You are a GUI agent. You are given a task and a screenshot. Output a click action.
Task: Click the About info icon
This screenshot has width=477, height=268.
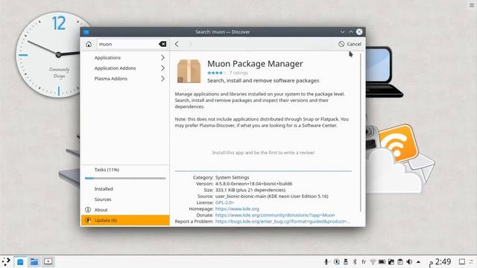(88, 210)
